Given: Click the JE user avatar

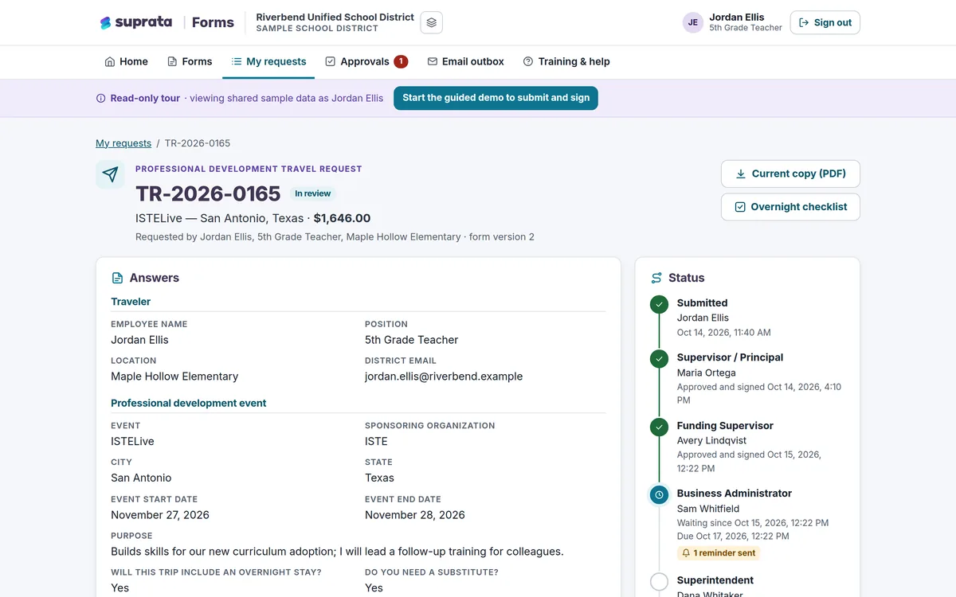Looking at the screenshot, I should click(693, 22).
